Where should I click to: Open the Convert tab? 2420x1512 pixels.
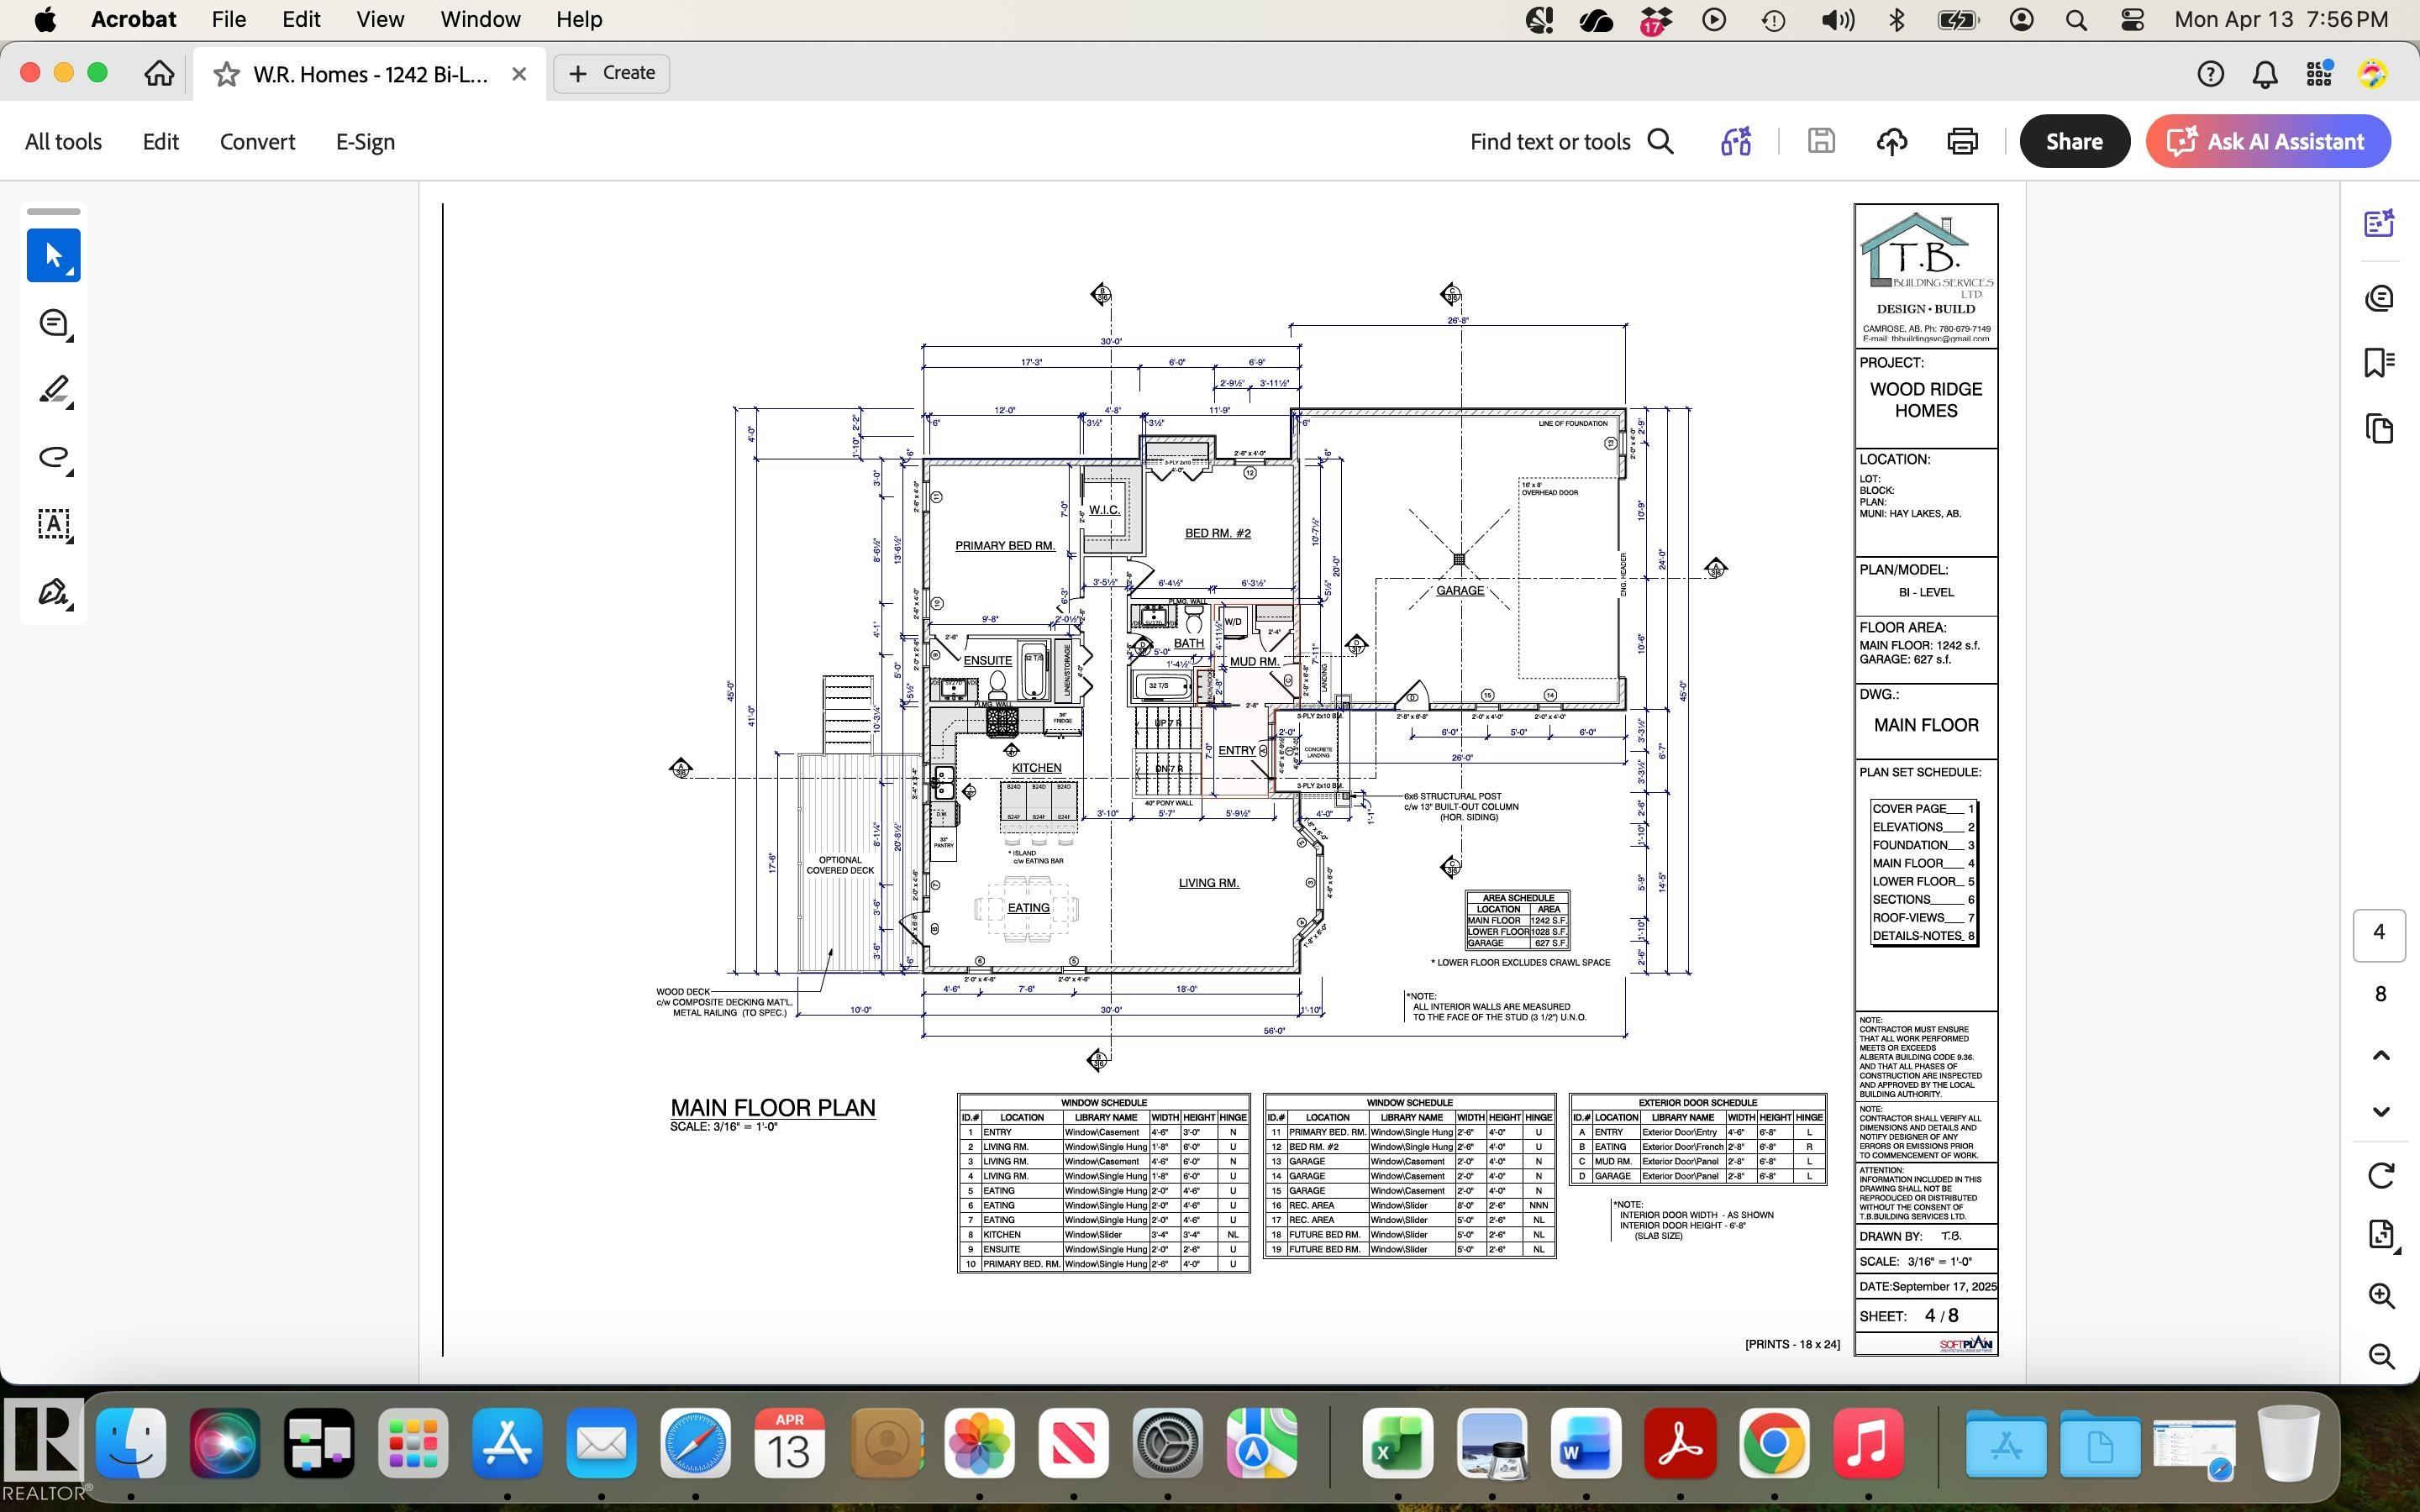pyautogui.click(x=257, y=141)
